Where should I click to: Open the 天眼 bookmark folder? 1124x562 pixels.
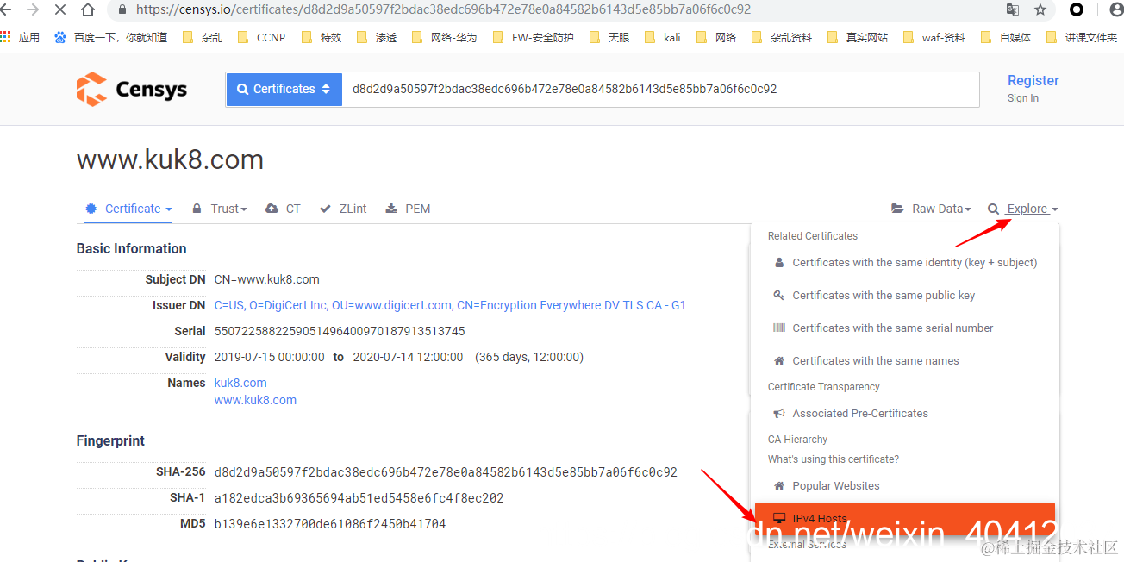tap(609, 37)
